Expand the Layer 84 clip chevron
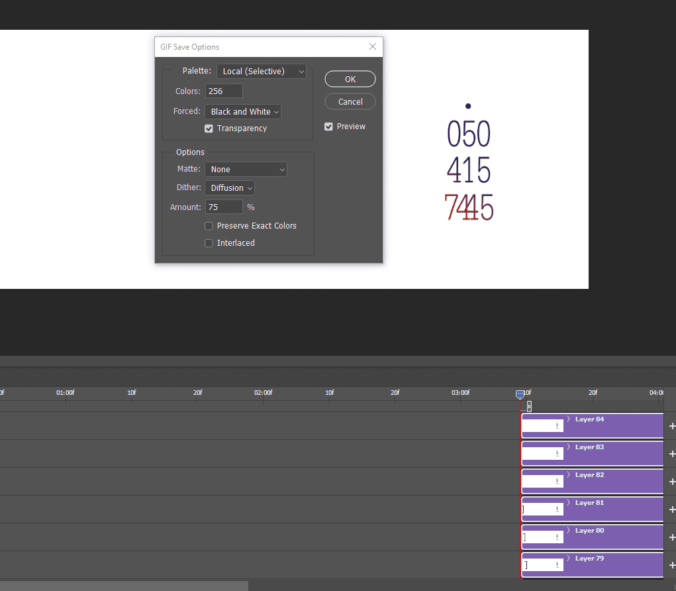This screenshot has width=676, height=591. tap(569, 419)
